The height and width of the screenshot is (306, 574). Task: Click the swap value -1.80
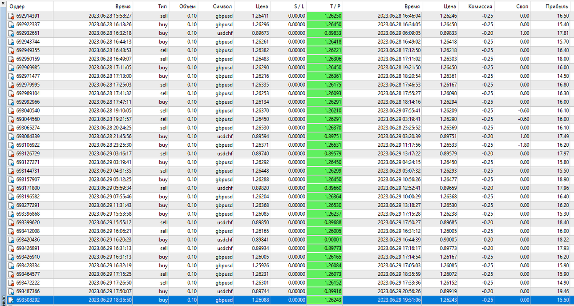[523, 145]
